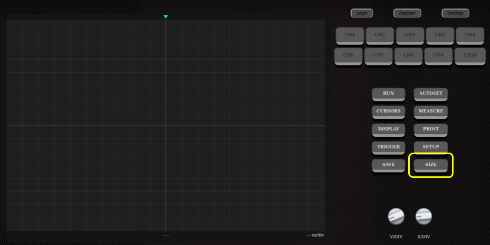
Task: Toggle channel CH6
Action: (348, 56)
